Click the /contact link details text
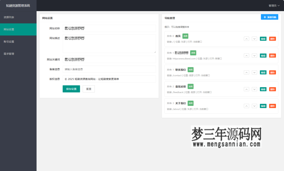Viewport: 284px width, 171px height. (x=188, y=75)
